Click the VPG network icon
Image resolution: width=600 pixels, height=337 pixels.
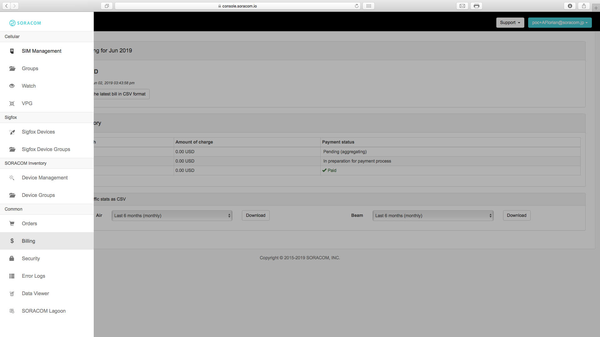pyautogui.click(x=12, y=103)
